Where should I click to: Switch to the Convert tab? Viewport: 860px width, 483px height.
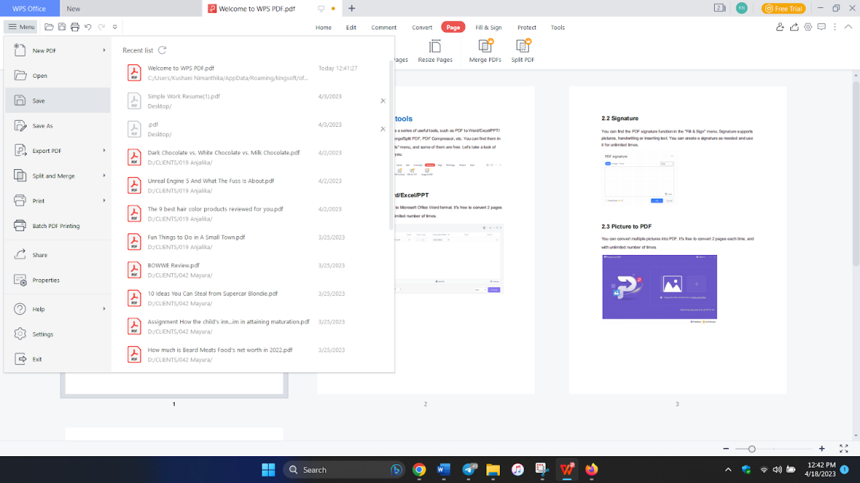(422, 28)
